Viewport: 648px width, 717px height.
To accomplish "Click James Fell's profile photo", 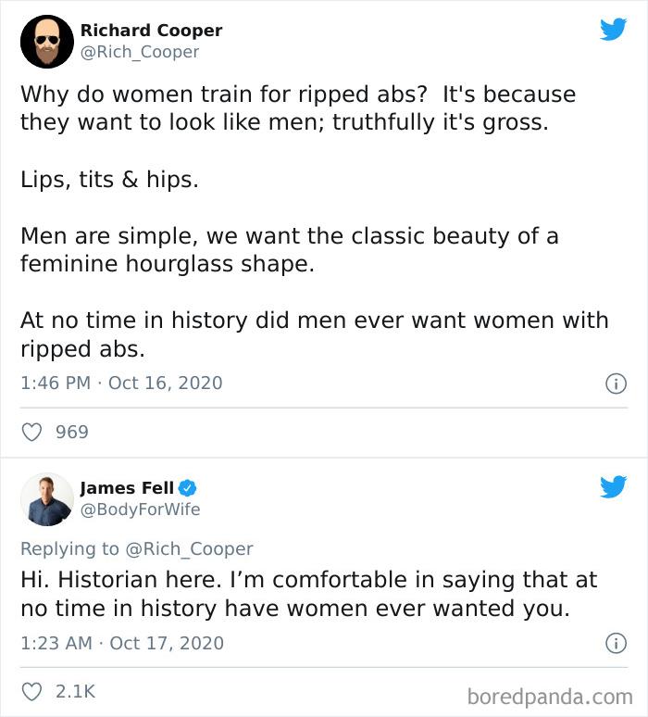I will [x=46, y=499].
